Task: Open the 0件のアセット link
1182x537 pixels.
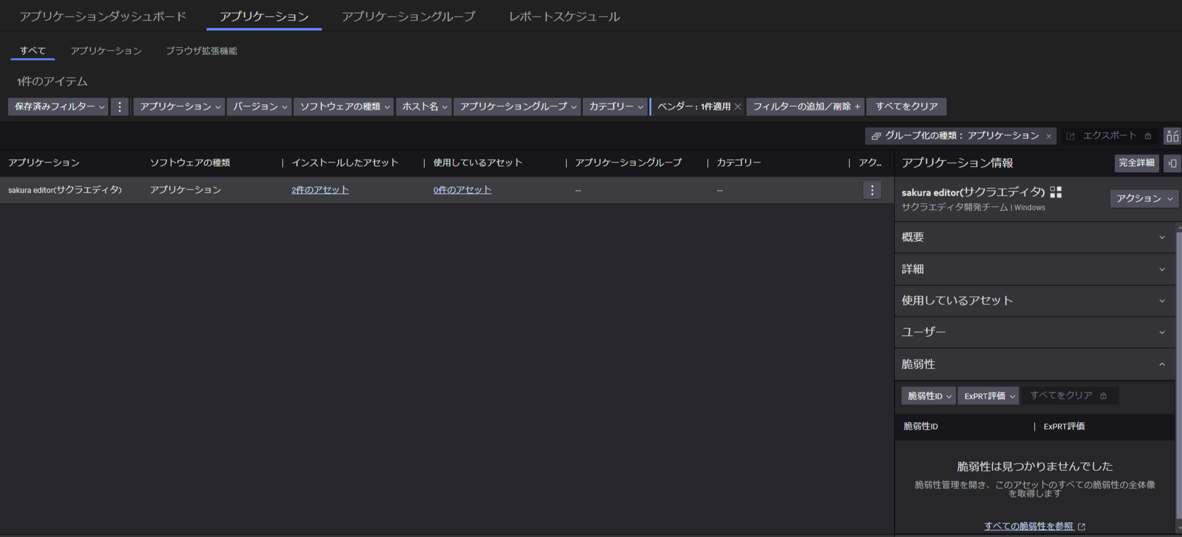Action: click(462, 190)
